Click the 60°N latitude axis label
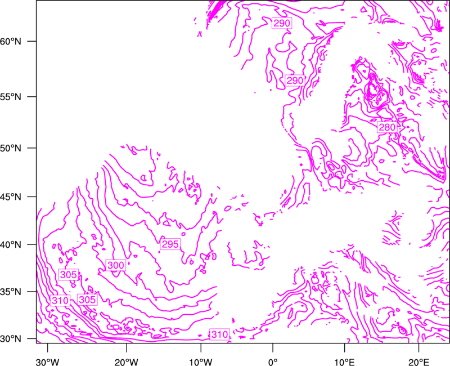The width and height of the screenshot is (450, 366). [11, 41]
